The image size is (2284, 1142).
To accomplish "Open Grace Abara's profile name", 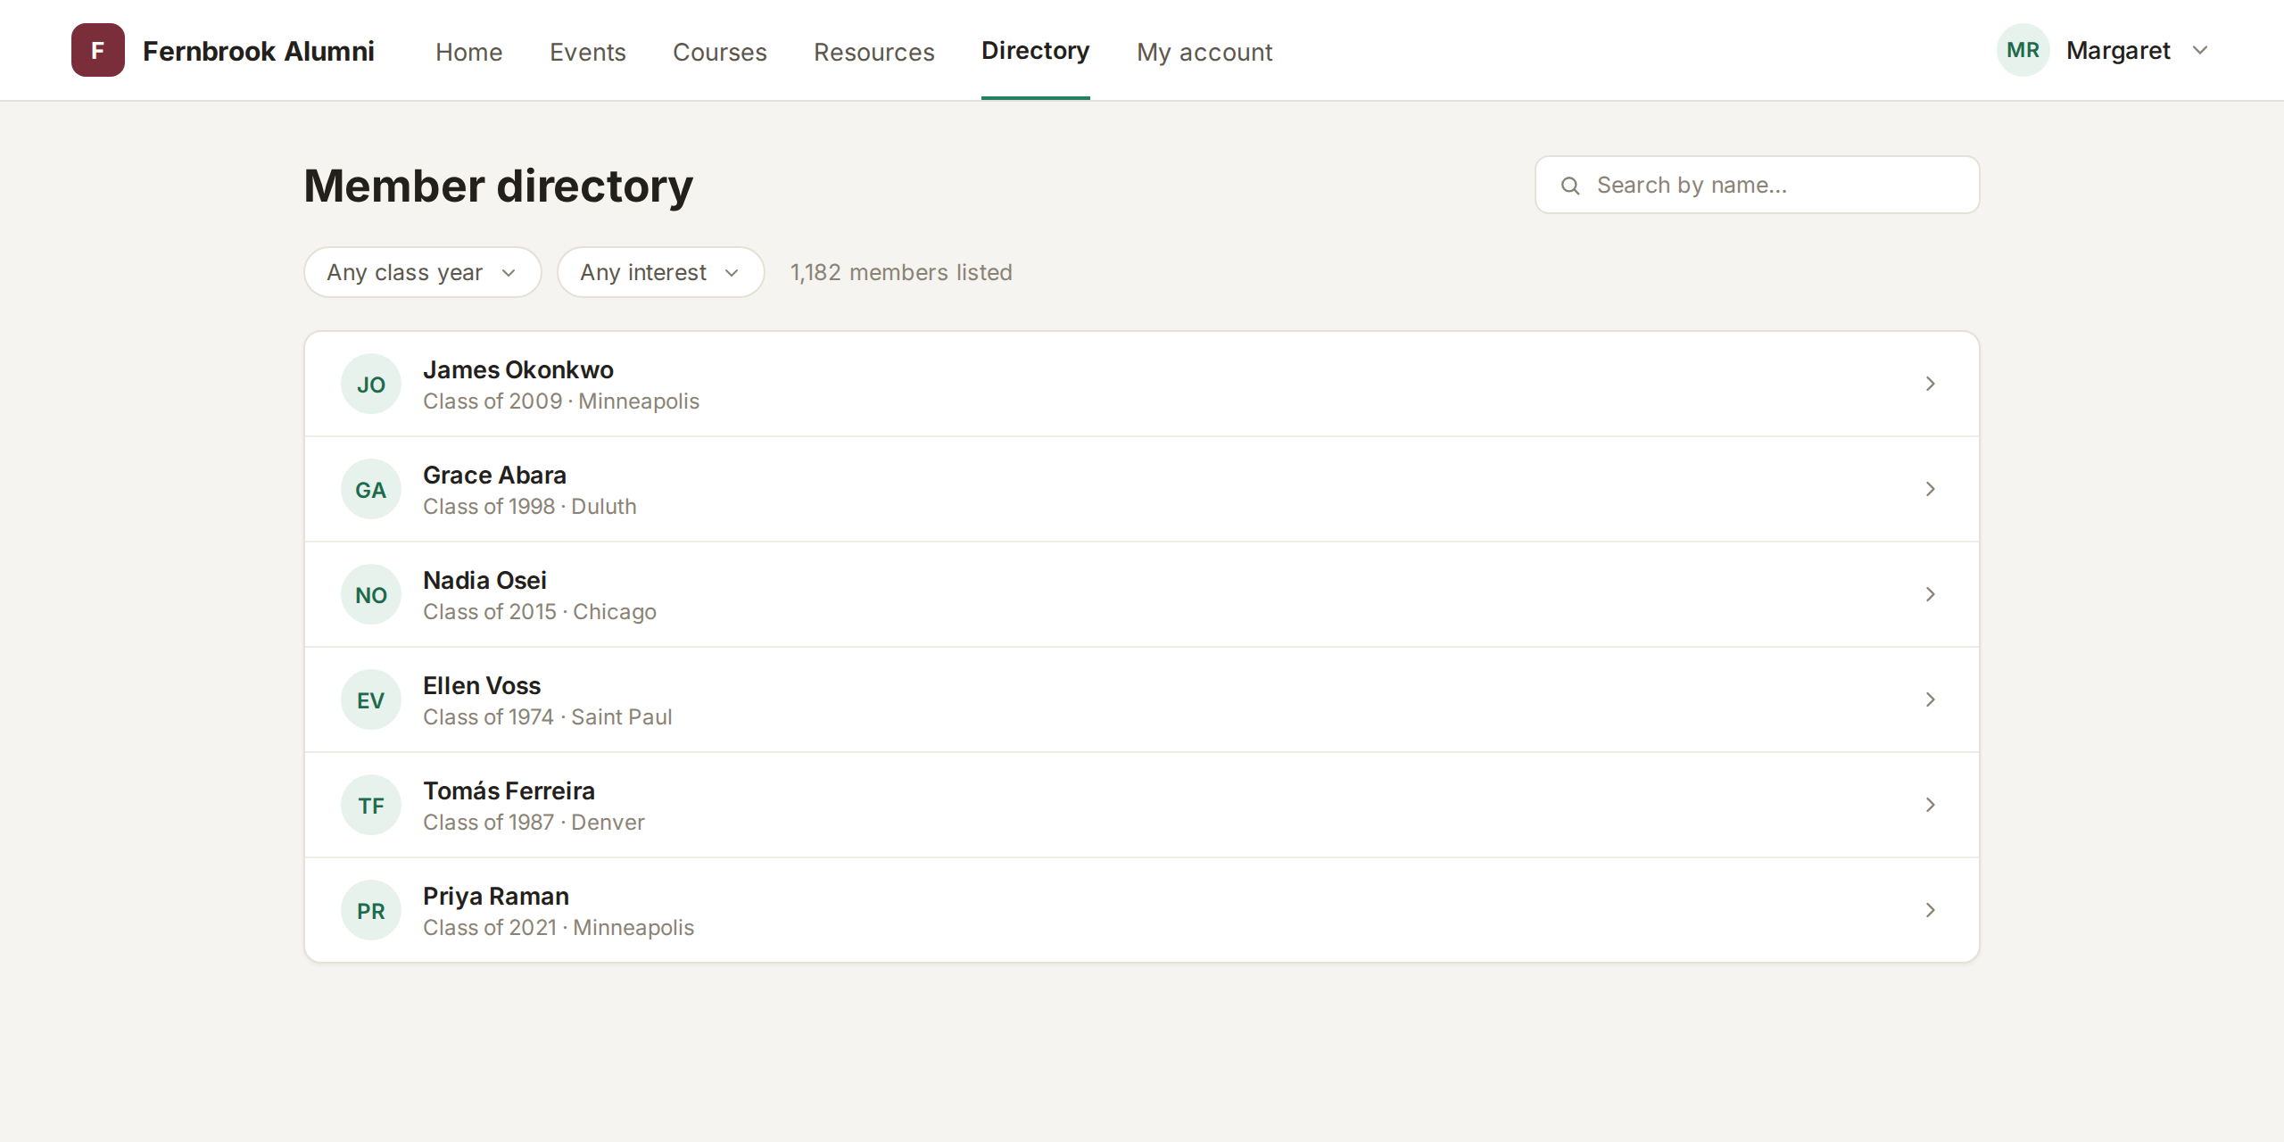I will click(494, 475).
